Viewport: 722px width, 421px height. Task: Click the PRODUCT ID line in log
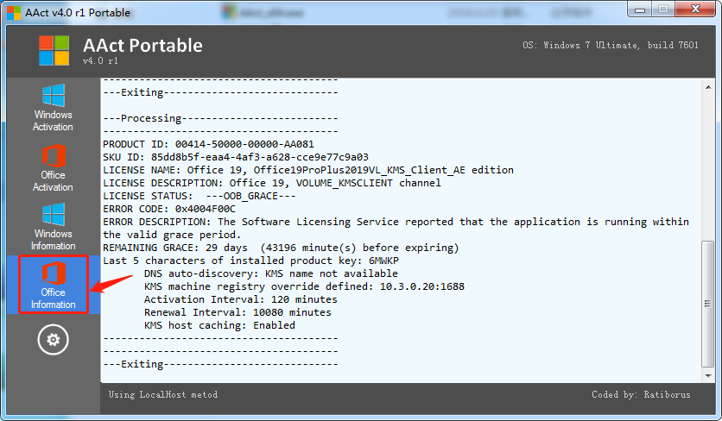(208, 144)
